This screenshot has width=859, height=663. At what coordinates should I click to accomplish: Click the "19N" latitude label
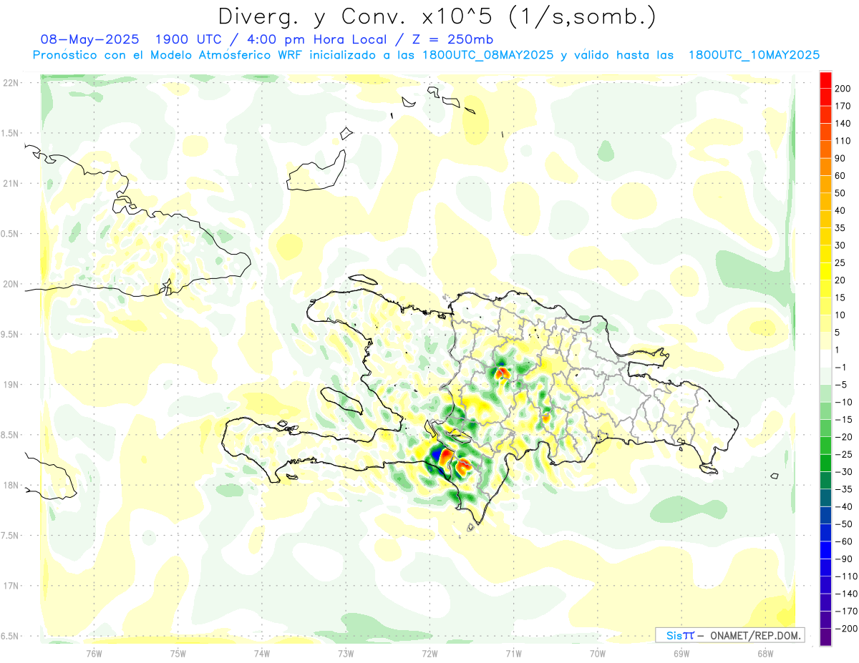click(9, 385)
